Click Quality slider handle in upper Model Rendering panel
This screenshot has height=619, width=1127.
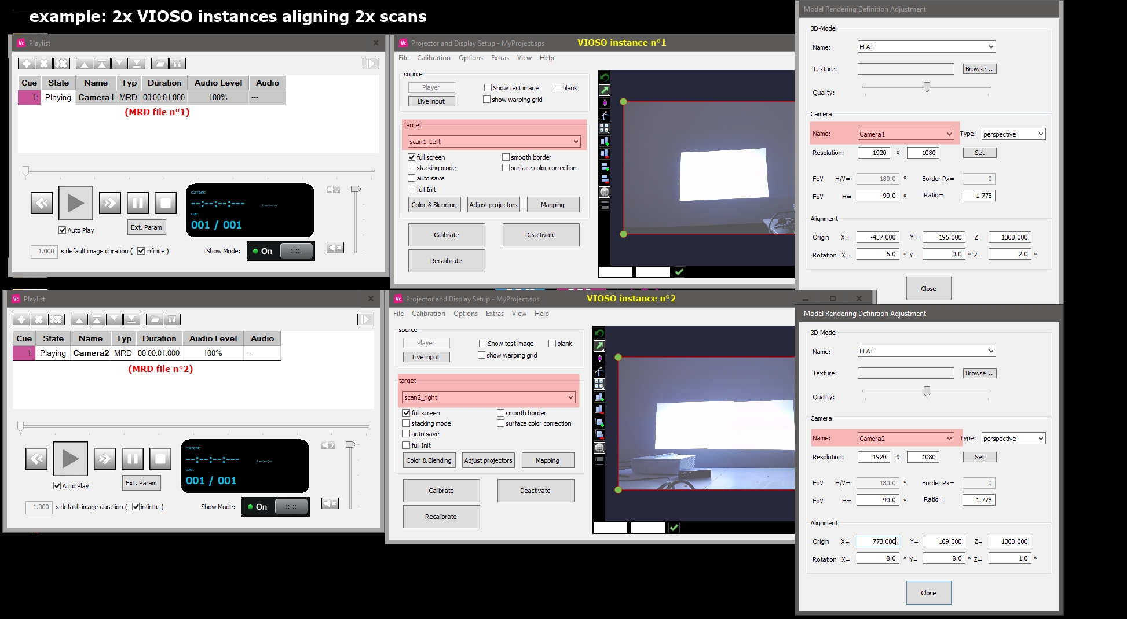tap(927, 87)
